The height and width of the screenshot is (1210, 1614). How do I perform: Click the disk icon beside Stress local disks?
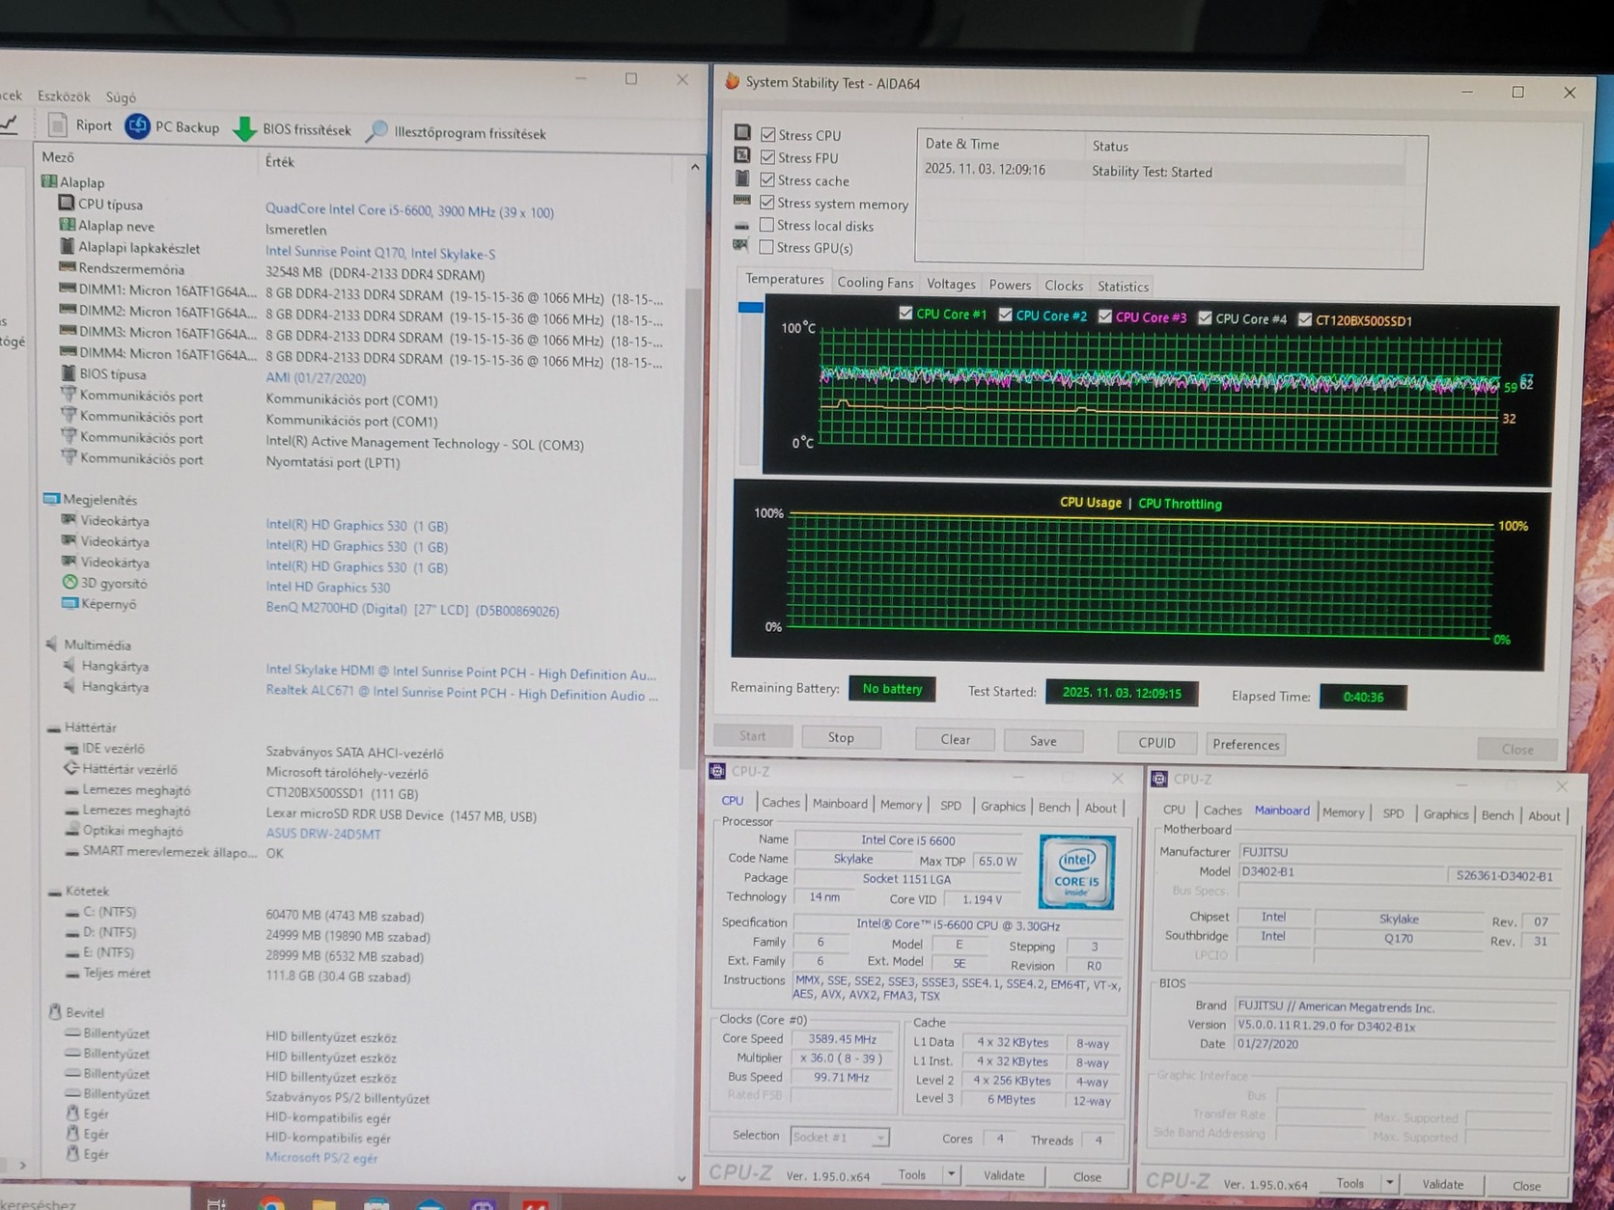pos(741,225)
